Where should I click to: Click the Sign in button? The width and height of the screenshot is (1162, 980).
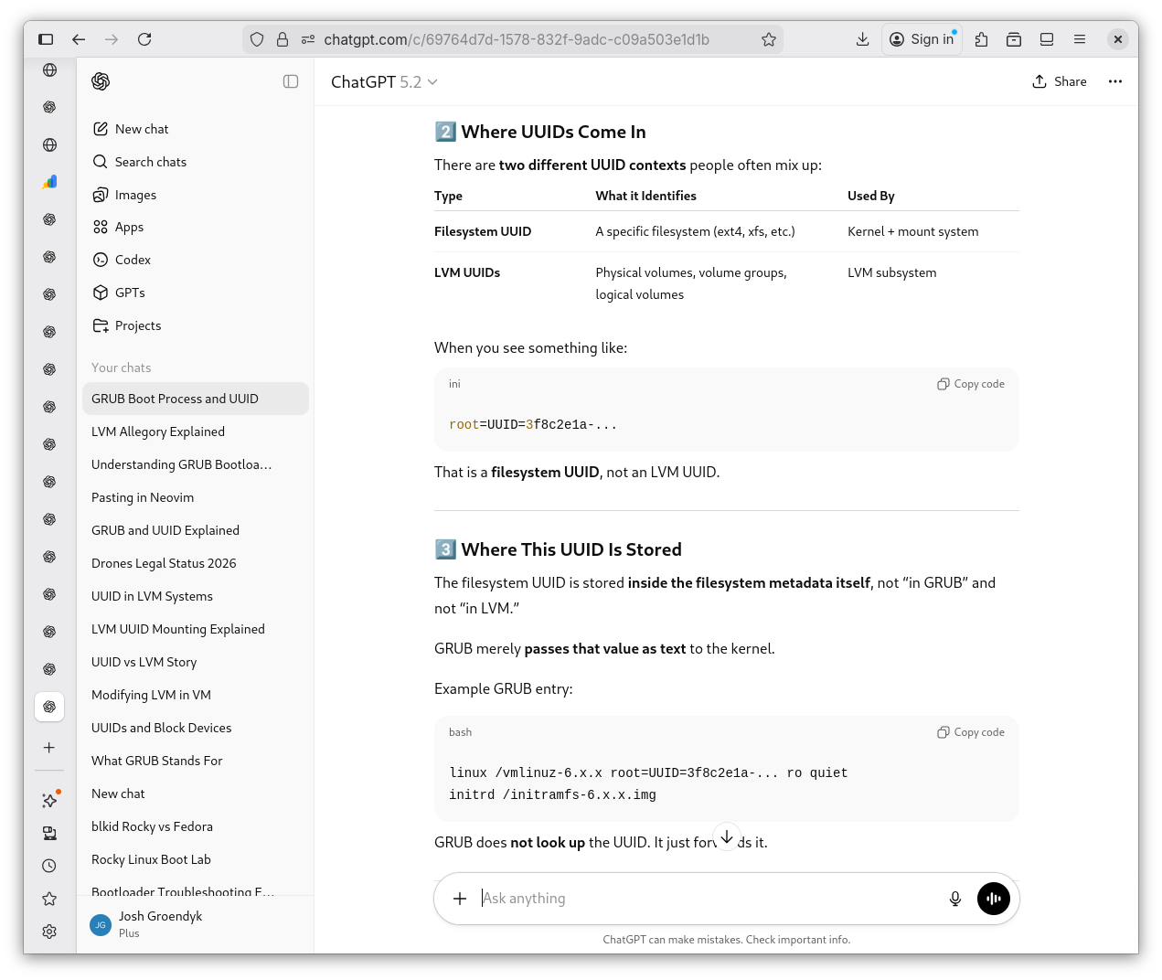coord(922,39)
